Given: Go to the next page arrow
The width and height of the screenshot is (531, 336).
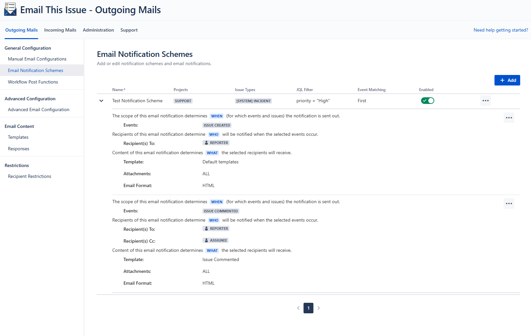Looking at the screenshot, I should point(319,308).
